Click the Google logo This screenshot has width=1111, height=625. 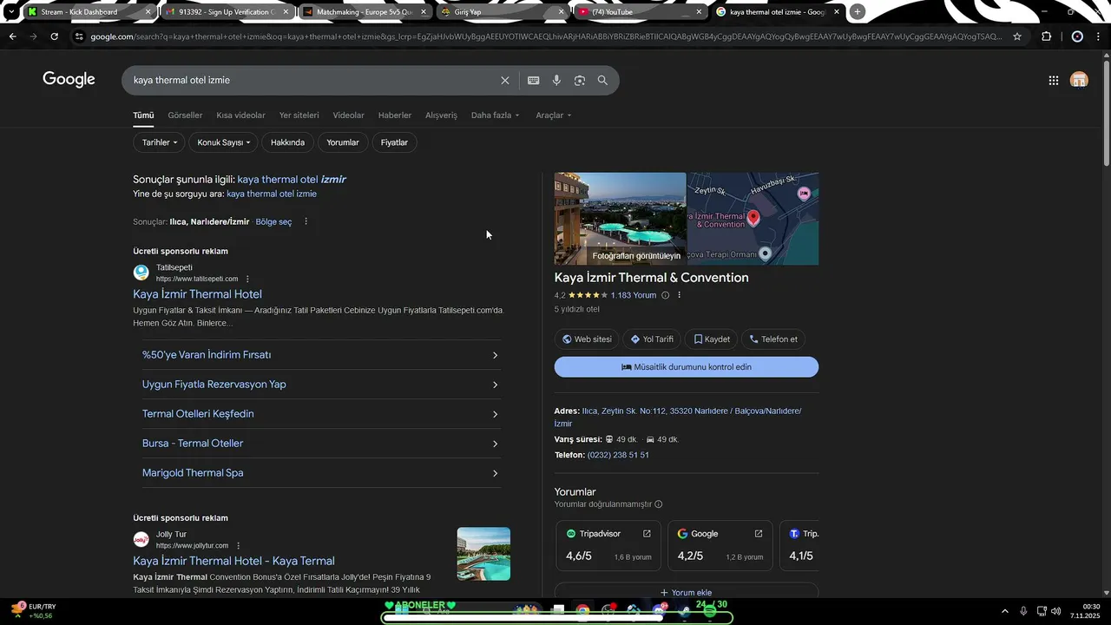click(x=69, y=80)
